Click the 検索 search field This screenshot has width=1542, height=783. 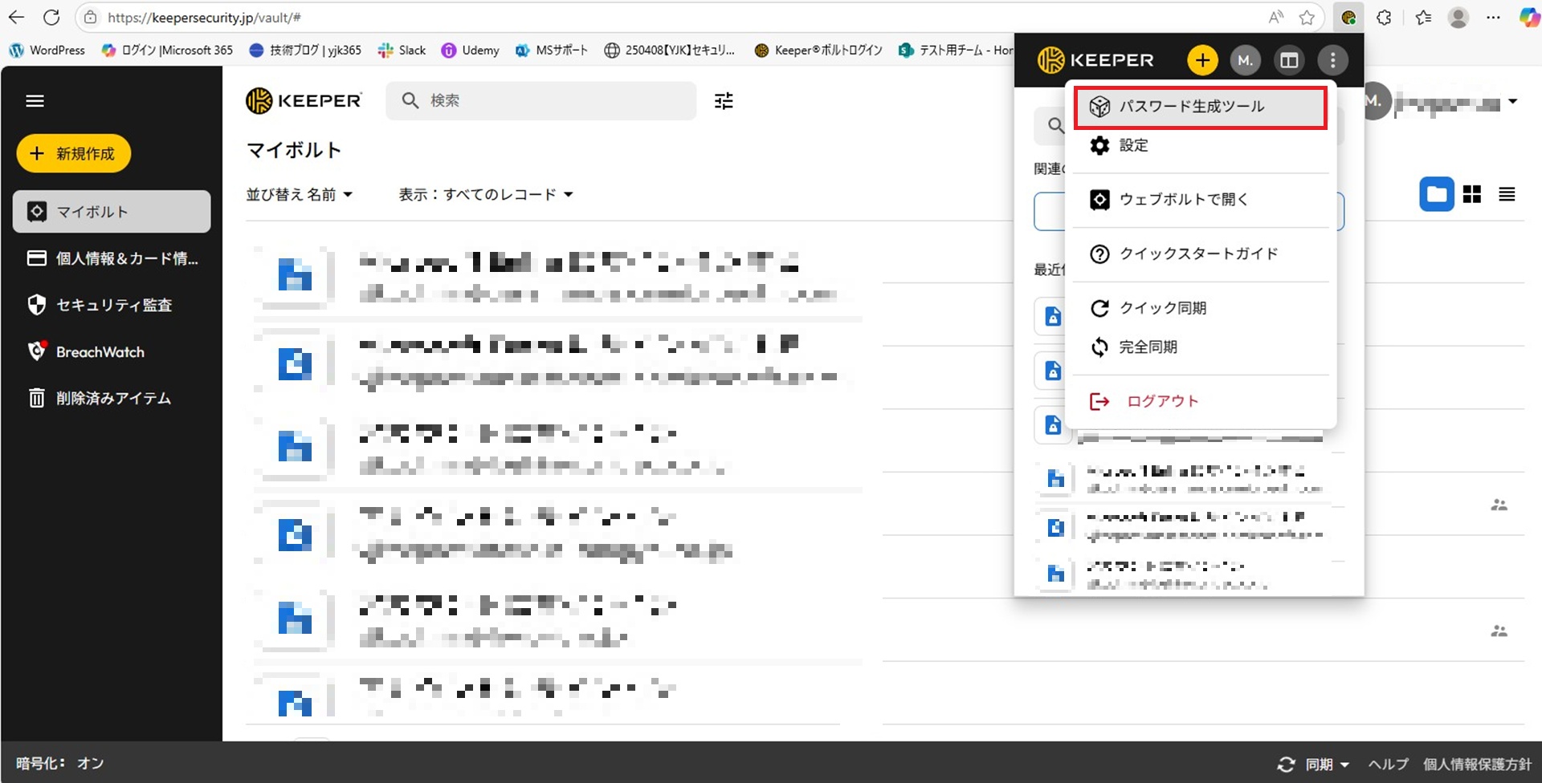click(x=554, y=101)
